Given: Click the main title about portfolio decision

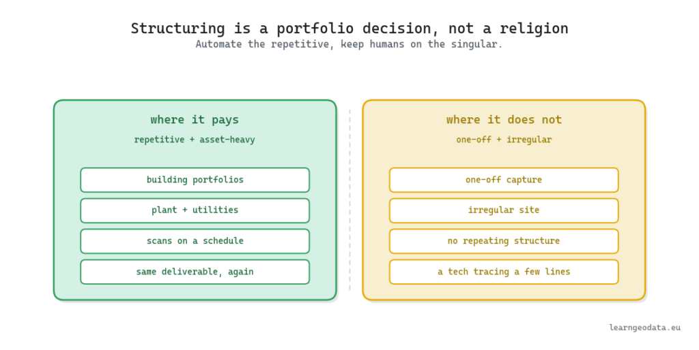Looking at the screenshot, I should point(349,29).
